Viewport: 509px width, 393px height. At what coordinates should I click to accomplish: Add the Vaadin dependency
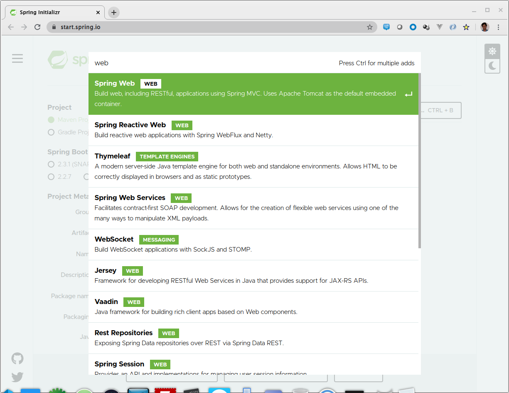tap(253, 307)
